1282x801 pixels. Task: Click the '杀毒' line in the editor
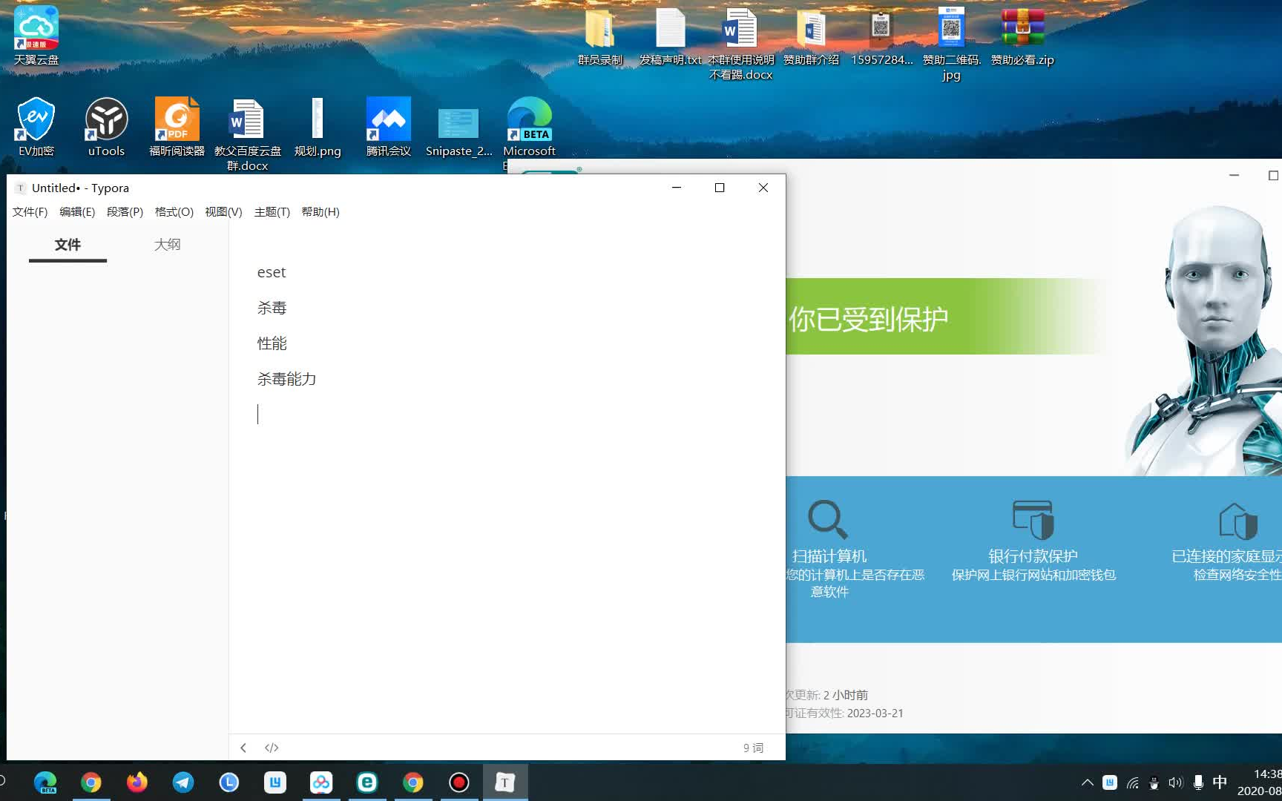[x=272, y=308]
